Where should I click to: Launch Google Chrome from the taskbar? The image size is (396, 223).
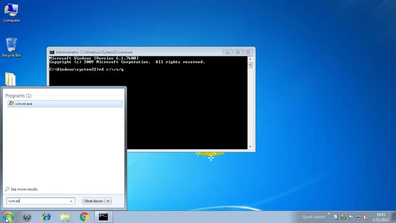pyautogui.click(x=84, y=217)
